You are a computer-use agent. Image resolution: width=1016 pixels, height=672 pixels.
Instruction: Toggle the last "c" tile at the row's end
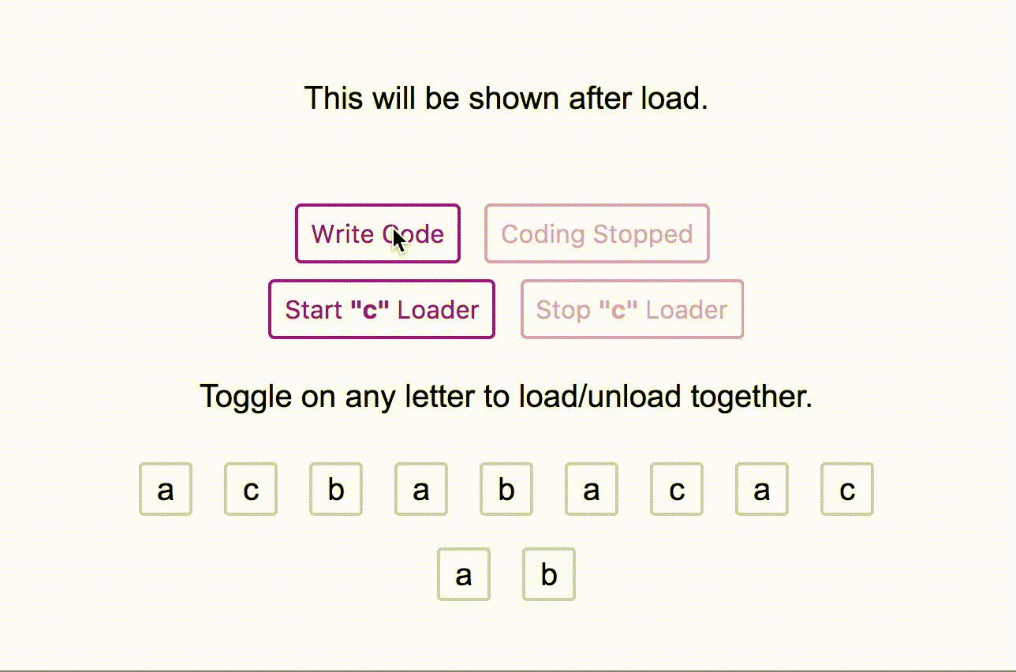pos(846,489)
